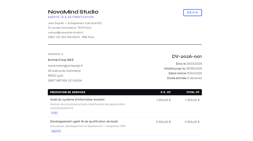The image size is (253, 141).
Task: Click the PRESTATION DE SERVICES column header
Action: (x=68, y=92)
